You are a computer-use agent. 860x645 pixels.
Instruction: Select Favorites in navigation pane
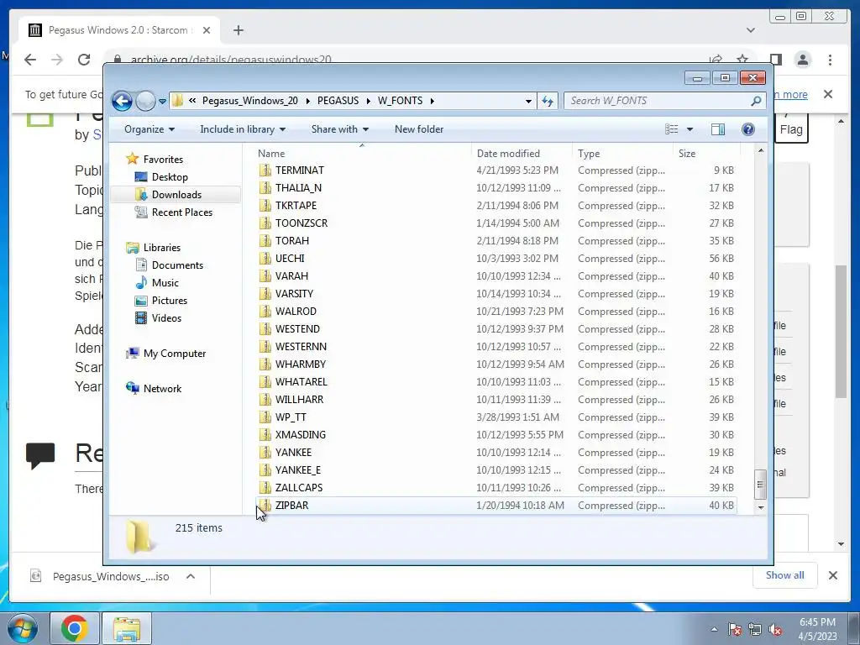tap(163, 160)
